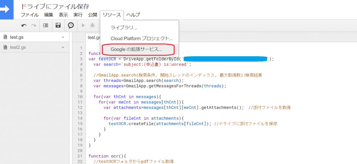357x164 pixels.
Task: Open current project's triggers clock icon
Action: click(x=71, y=25)
